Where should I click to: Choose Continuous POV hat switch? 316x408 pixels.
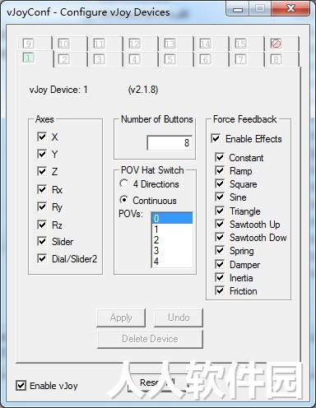pyautogui.click(x=124, y=200)
